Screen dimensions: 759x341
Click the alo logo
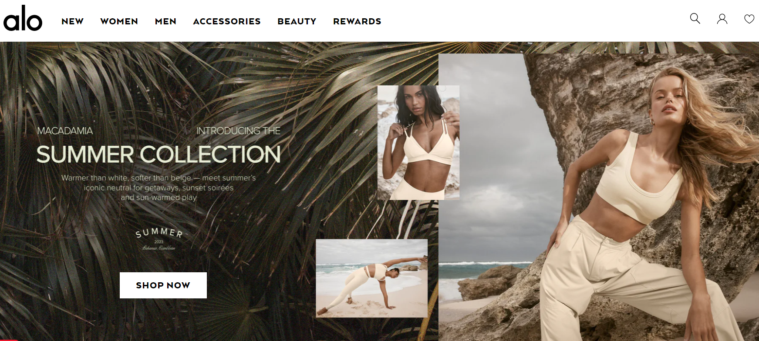tap(23, 19)
